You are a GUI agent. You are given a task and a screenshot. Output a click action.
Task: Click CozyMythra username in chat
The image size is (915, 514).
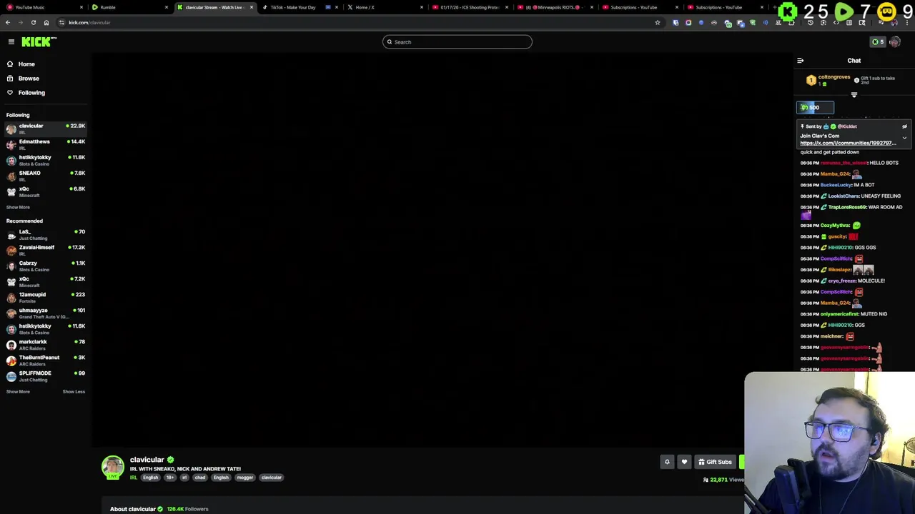pos(834,226)
